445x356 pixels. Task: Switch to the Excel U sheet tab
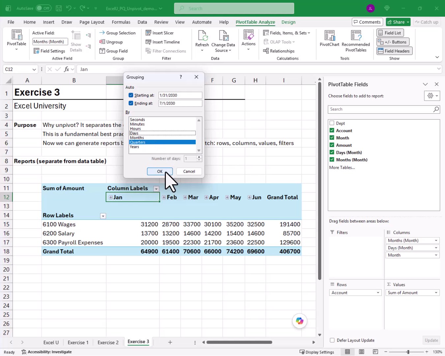pyautogui.click(x=51, y=342)
